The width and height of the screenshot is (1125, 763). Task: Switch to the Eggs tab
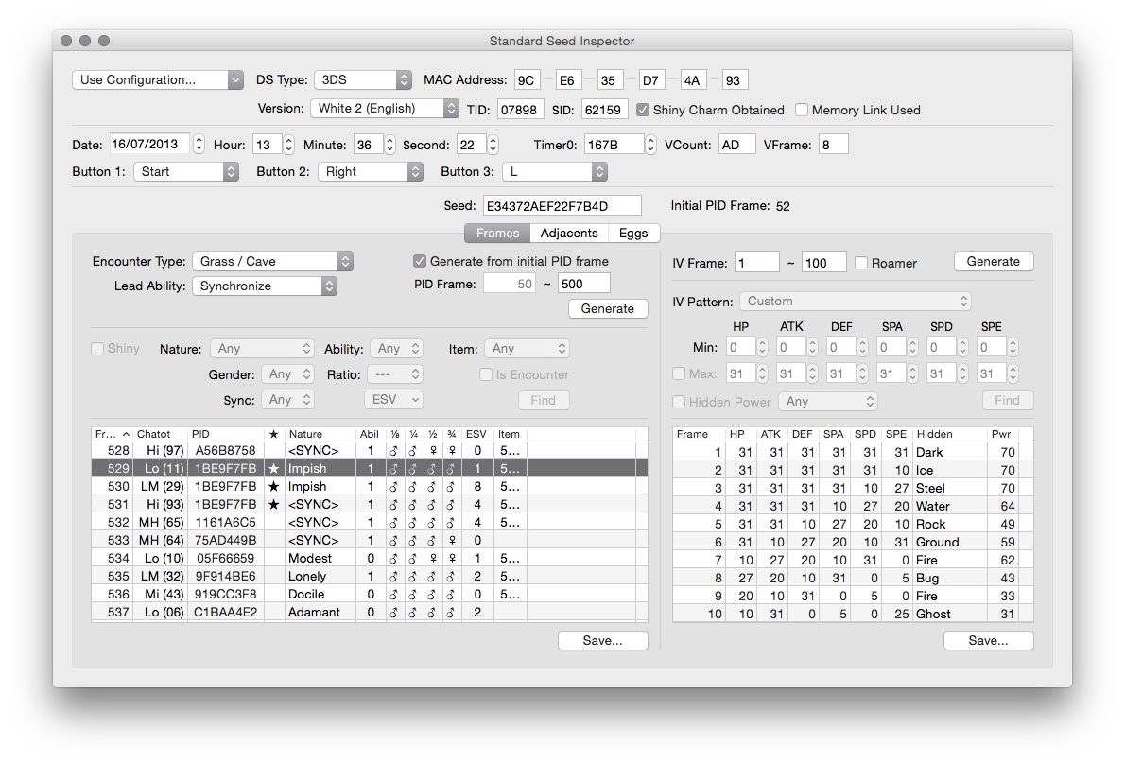point(633,234)
